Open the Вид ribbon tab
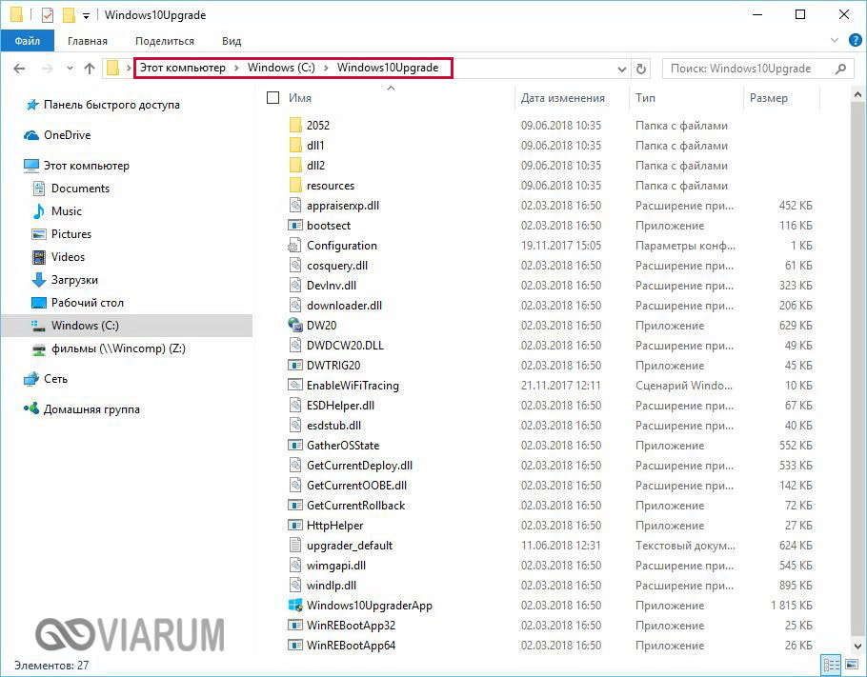This screenshot has width=867, height=677. point(232,41)
